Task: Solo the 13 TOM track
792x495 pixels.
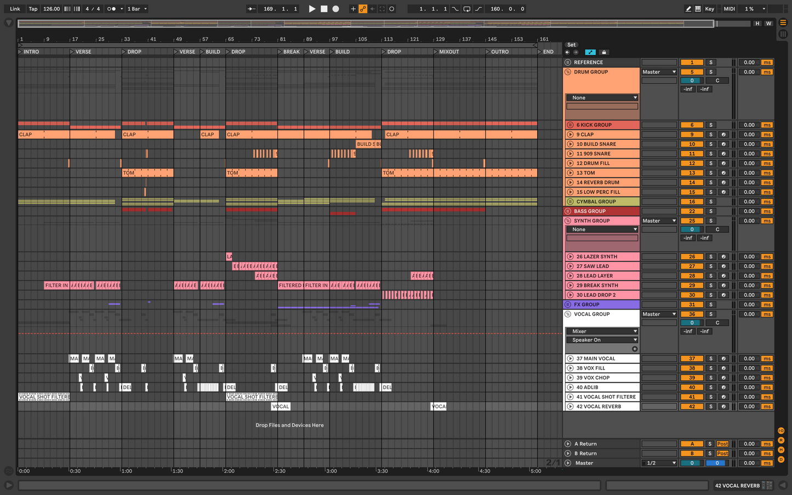Action: pos(710,173)
